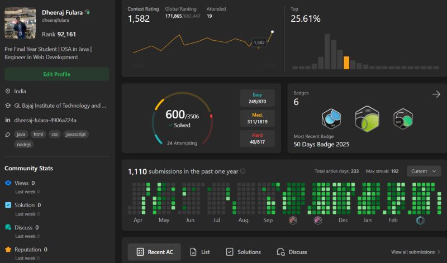Click the verified badge next to Dheeraj Fulara

point(88,12)
